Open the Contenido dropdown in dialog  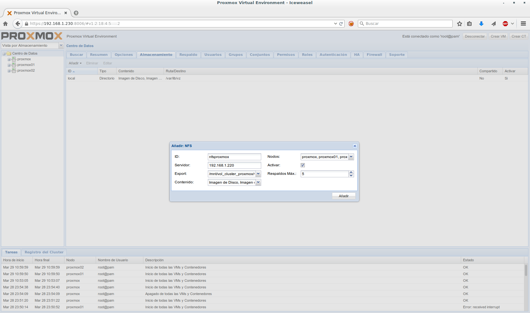click(x=258, y=182)
